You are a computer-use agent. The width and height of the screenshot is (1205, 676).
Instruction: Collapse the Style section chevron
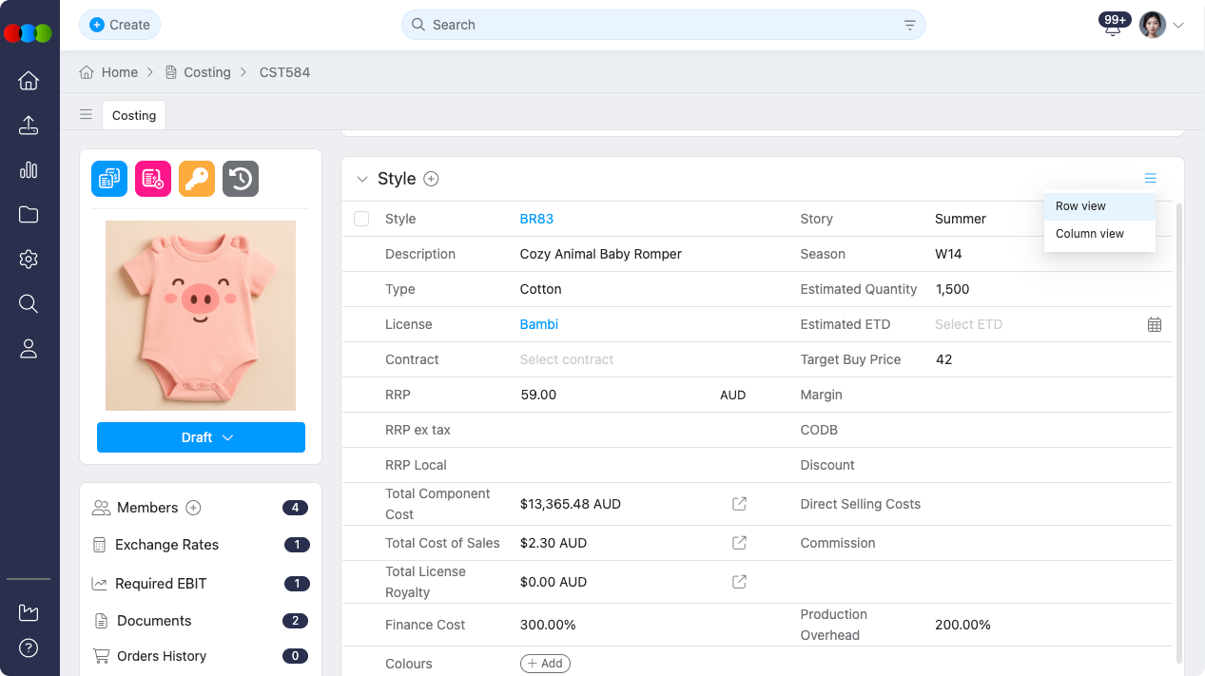point(361,179)
